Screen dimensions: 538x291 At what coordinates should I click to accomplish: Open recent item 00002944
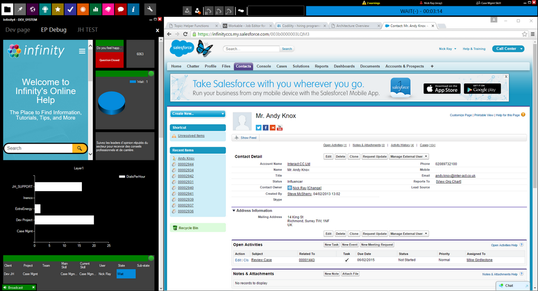(x=185, y=164)
